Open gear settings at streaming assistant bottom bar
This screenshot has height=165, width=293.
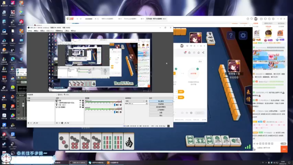tap(191, 113)
